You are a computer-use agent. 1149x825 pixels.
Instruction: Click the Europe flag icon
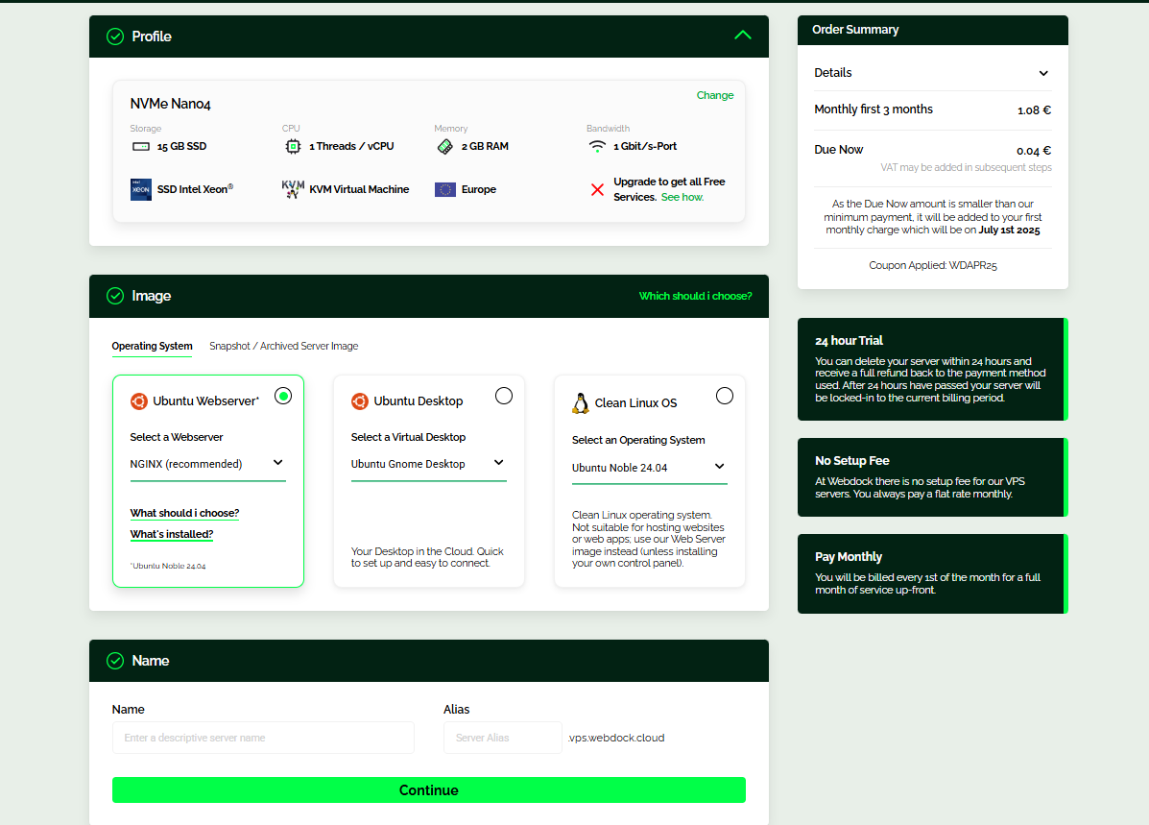[x=444, y=190]
